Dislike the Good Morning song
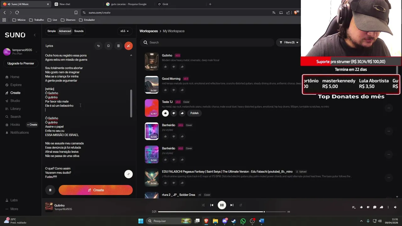 pyautogui.click(x=174, y=90)
